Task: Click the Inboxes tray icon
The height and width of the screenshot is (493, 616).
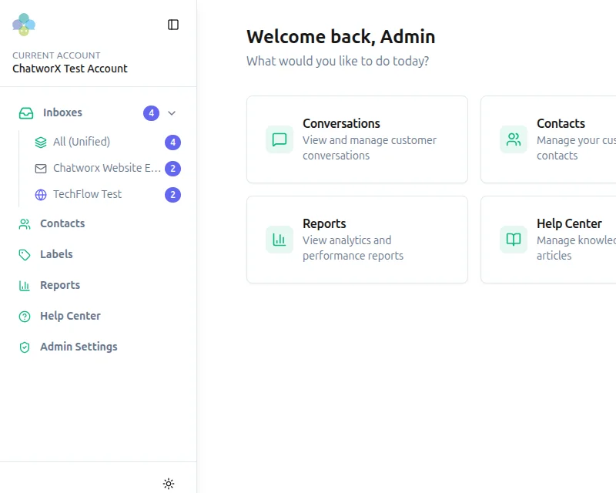Action: coord(26,113)
